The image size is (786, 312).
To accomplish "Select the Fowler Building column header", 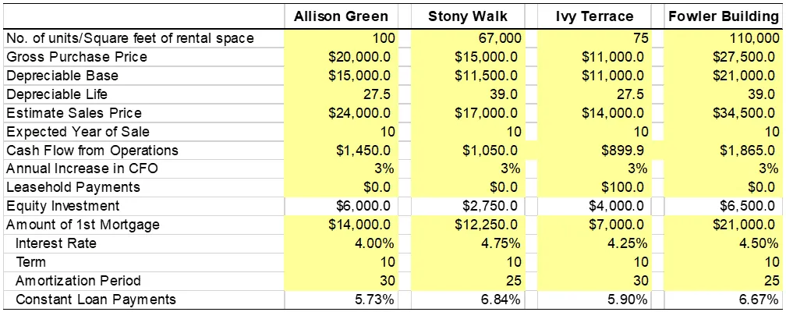I will 724,17.
